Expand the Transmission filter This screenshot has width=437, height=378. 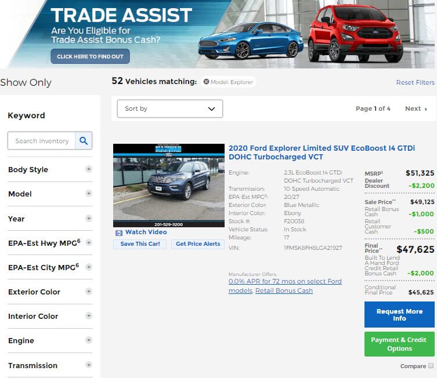tap(89, 365)
